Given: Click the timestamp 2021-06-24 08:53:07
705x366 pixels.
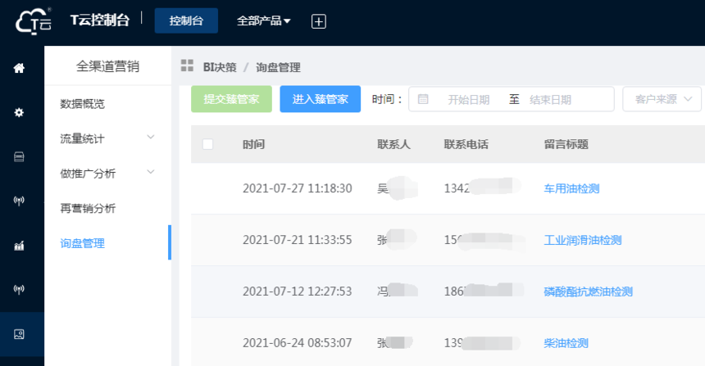Looking at the screenshot, I should [298, 344].
